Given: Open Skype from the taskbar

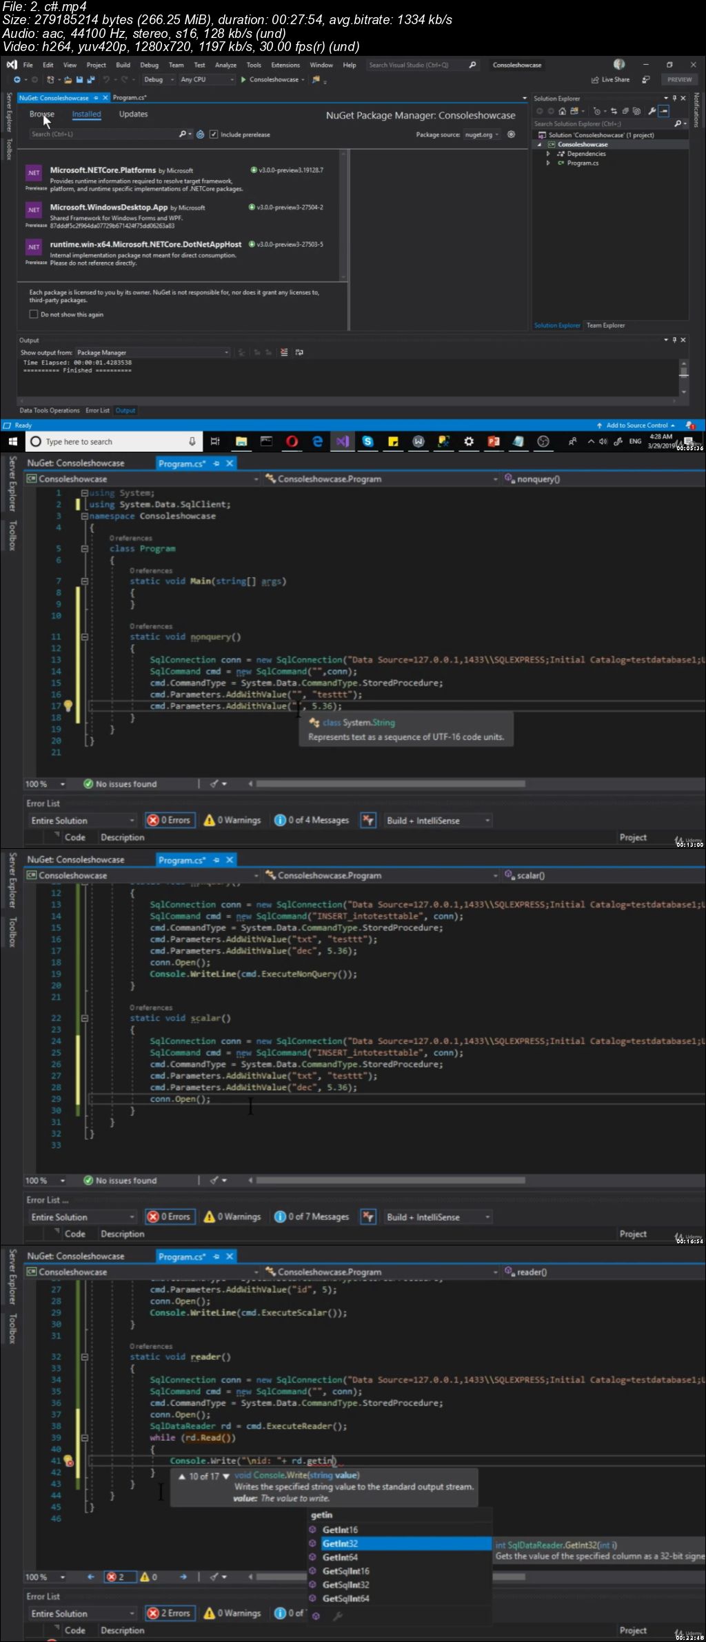Looking at the screenshot, I should 368,441.
